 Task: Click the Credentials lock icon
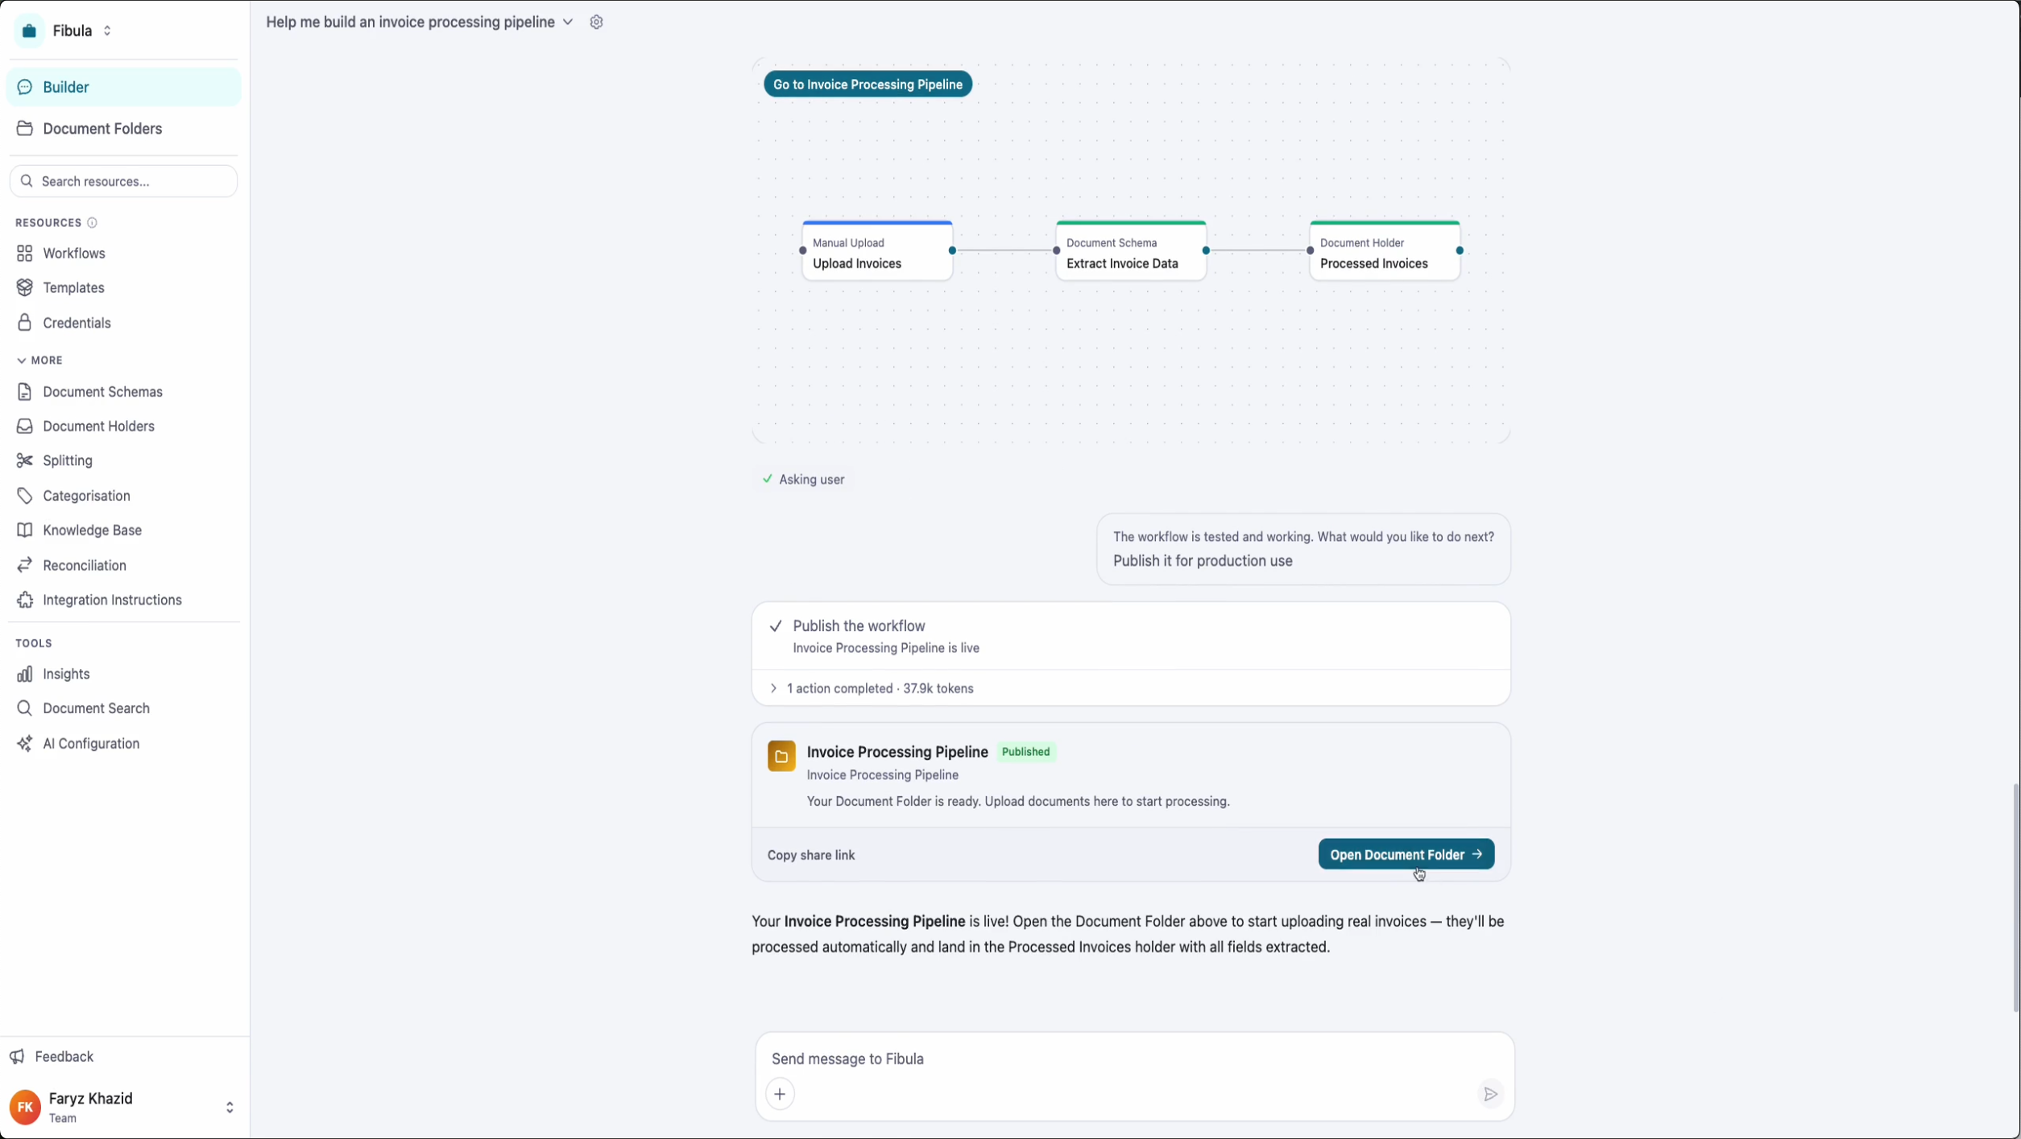[x=25, y=323]
